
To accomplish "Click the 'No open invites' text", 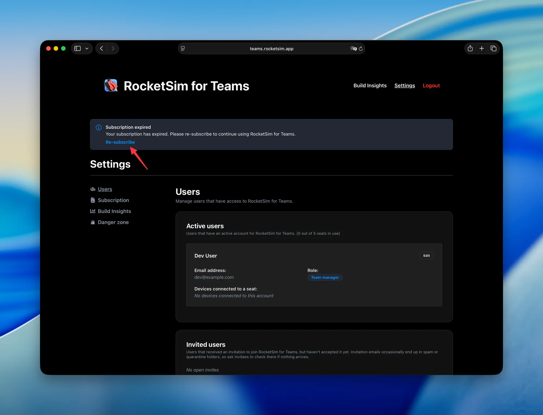I will 202,370.
